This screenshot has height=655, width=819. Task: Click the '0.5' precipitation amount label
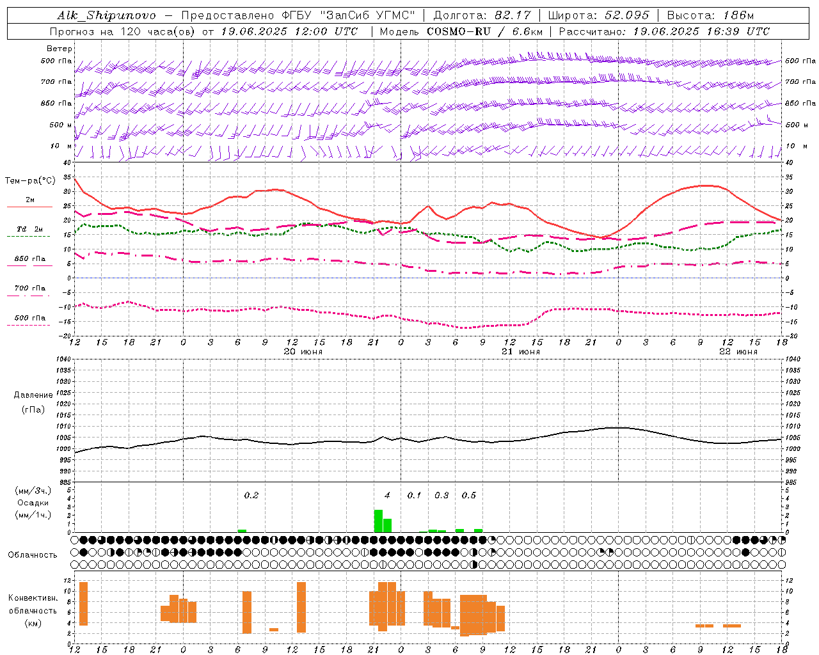pyautogui.click(x=469, y=495)
